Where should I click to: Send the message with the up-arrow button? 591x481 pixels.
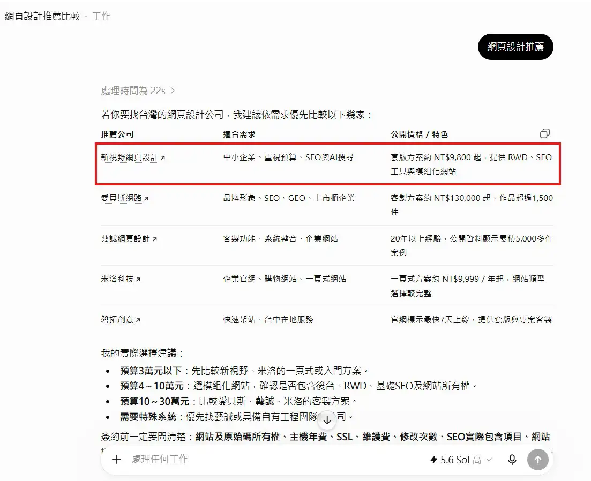(537, 460)
